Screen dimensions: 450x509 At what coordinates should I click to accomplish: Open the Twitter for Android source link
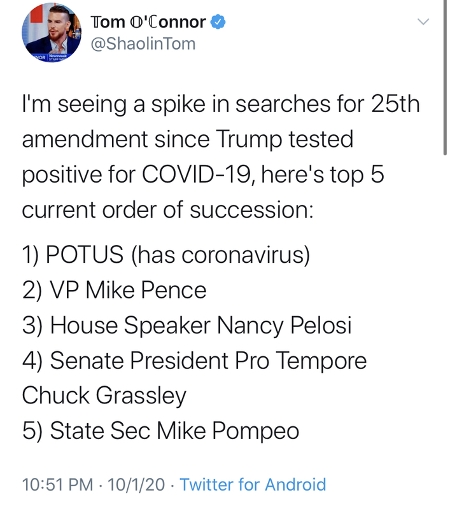(x=253, y=485)
